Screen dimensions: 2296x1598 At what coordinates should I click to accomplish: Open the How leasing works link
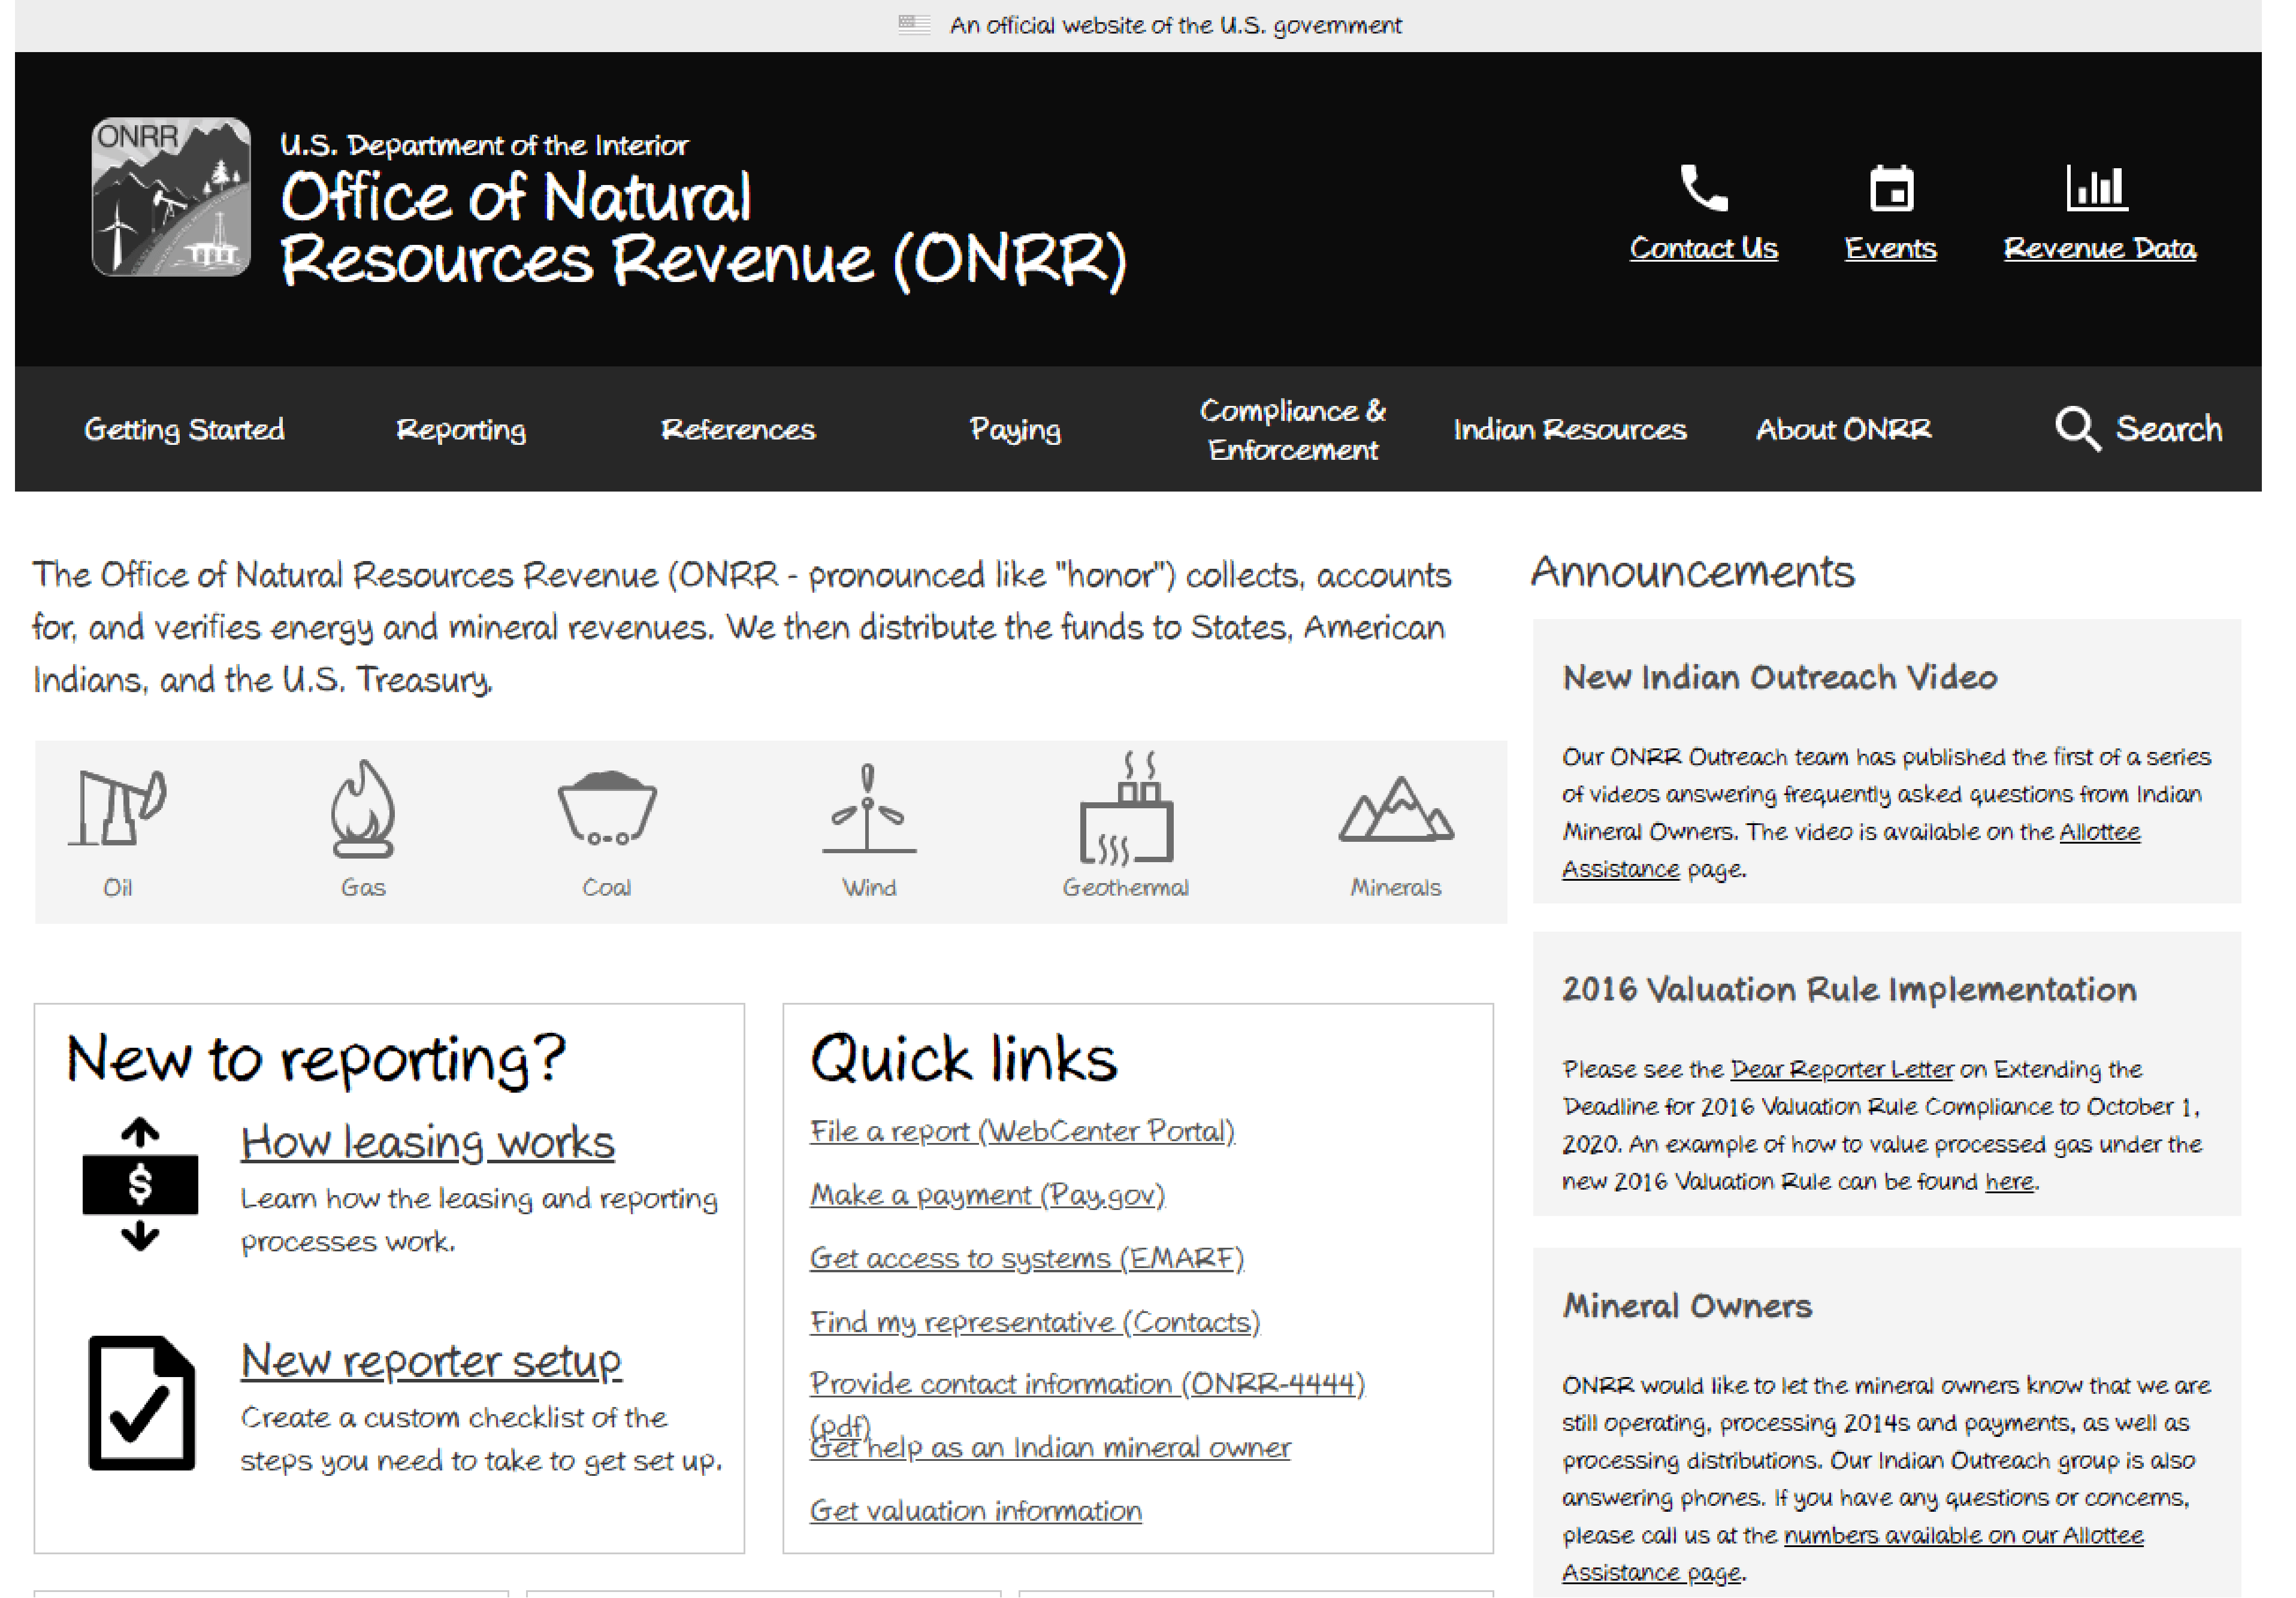(427, 1142)
